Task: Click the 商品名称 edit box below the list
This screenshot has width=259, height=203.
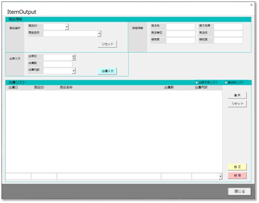Action: [109, 176]
